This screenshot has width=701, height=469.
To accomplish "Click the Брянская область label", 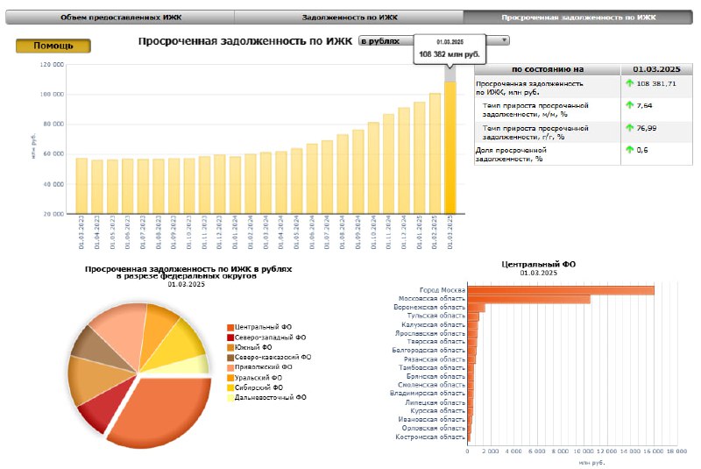I will [x=435, y=377].
